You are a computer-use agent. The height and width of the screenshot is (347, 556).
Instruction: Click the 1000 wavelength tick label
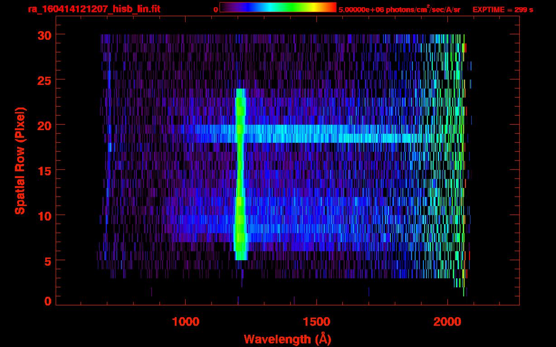click(x=186, y=322)
